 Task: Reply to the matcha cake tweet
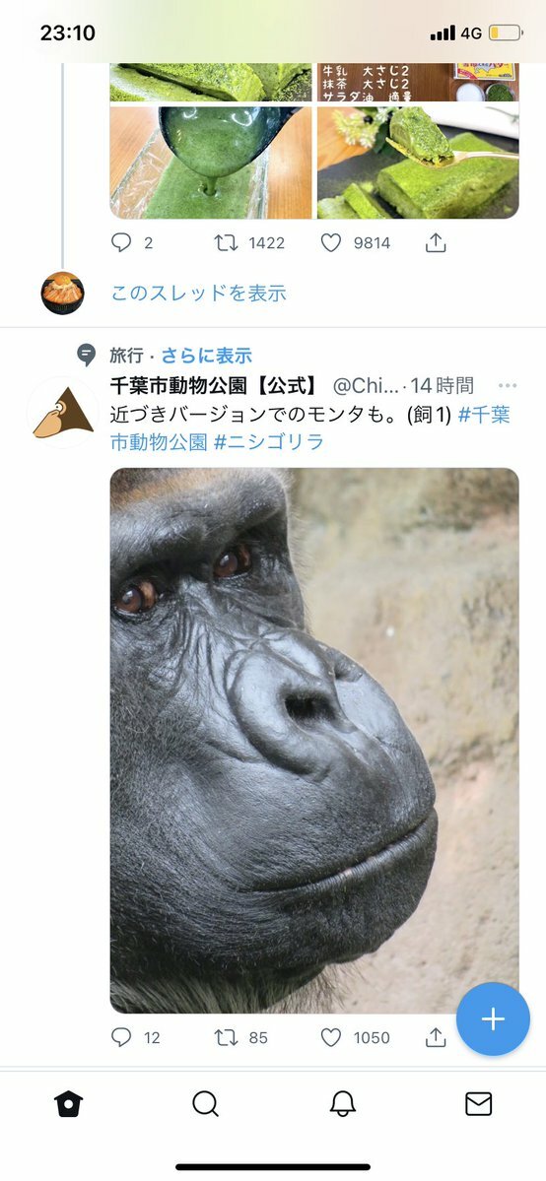pyautogui.click(x=121, y=242)
